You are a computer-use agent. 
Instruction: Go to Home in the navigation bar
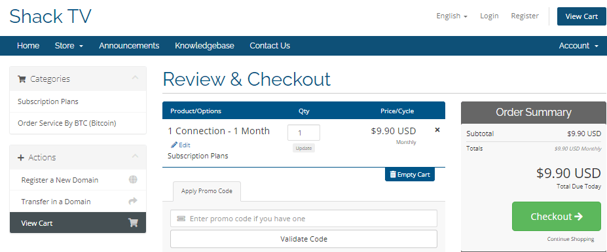(x=28, y=46)
